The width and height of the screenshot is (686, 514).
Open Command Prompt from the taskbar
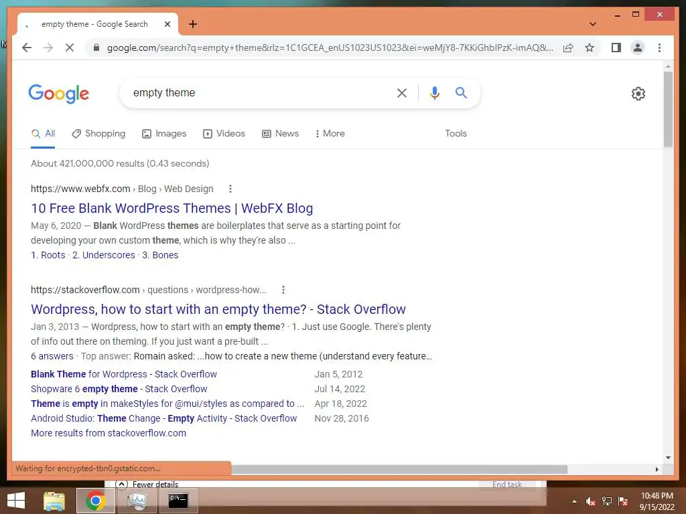[x=178, y=501]
